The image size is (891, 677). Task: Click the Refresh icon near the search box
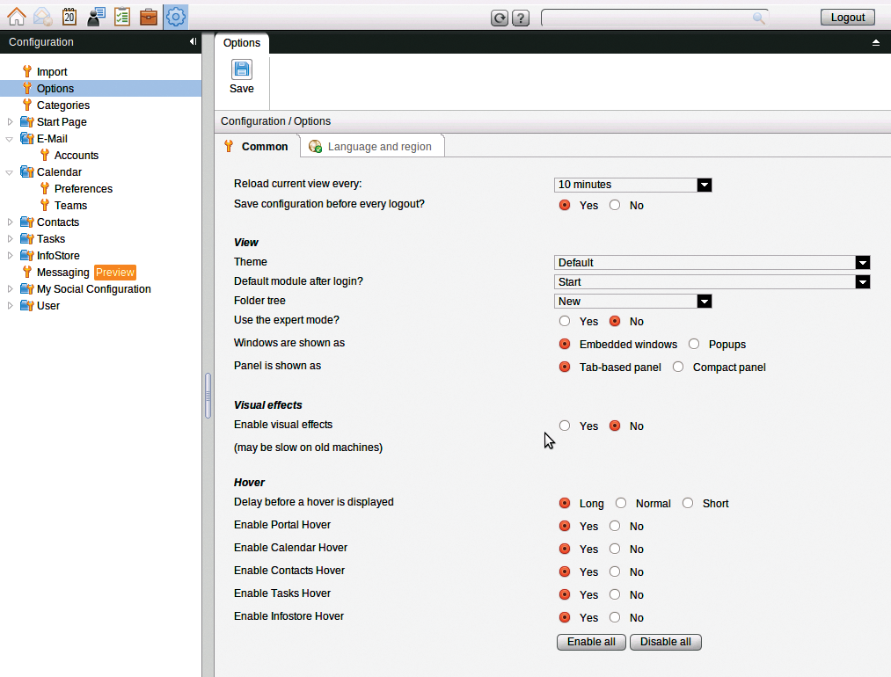click(500, 17)
